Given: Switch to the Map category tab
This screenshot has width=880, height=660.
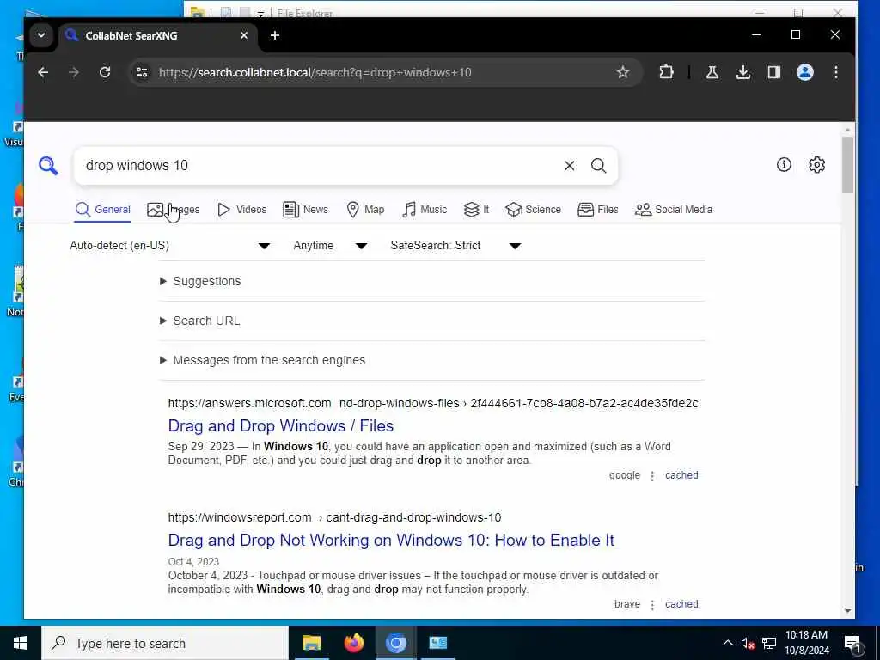Looking at the screenshot, I should coord(365,210).
